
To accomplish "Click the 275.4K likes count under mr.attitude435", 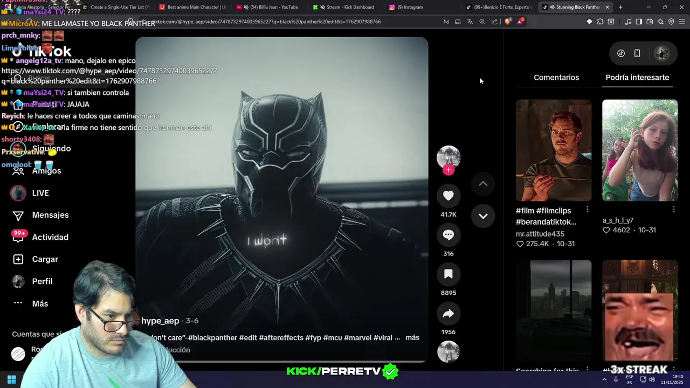I will click(533, 244).
